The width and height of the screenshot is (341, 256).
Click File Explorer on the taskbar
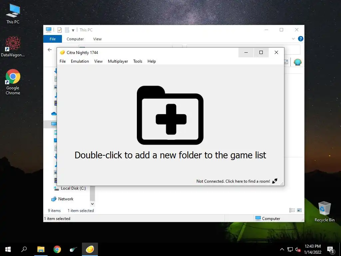pos(41,249)
